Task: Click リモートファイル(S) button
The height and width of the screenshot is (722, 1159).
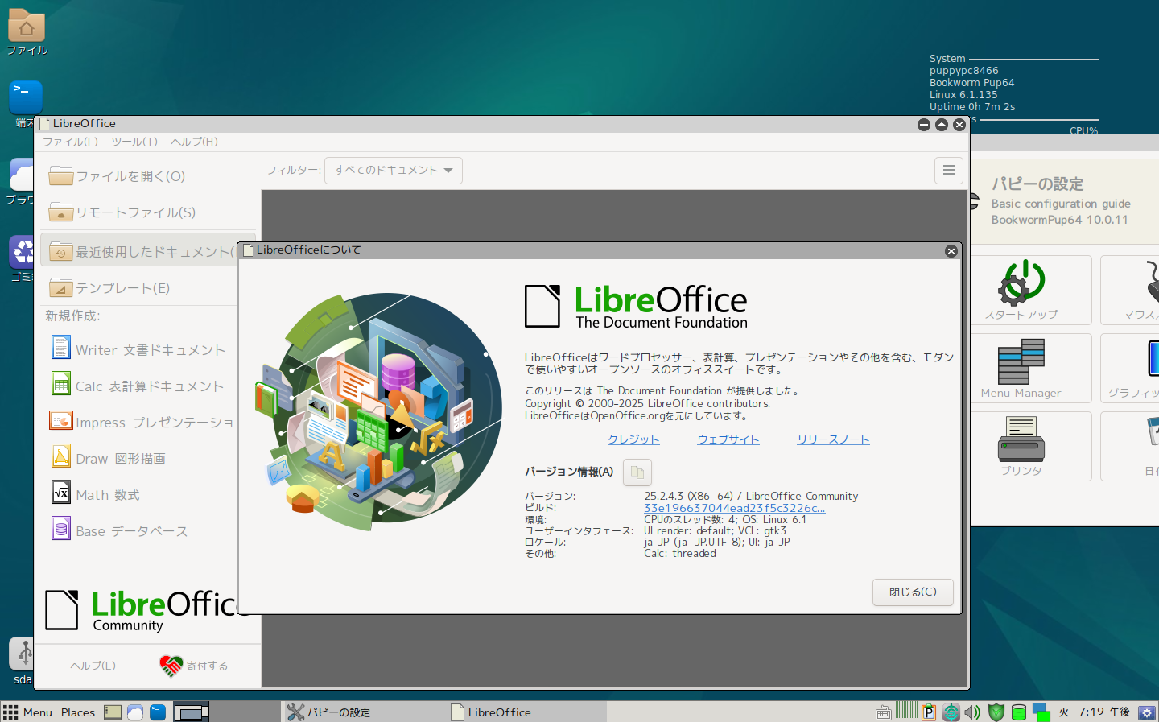Action: click(148, 212)
